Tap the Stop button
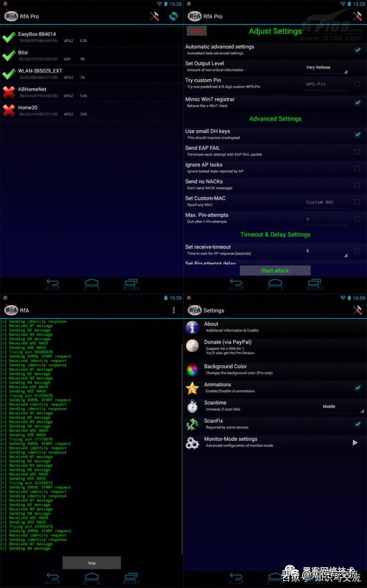 click(x=92, y=563)
